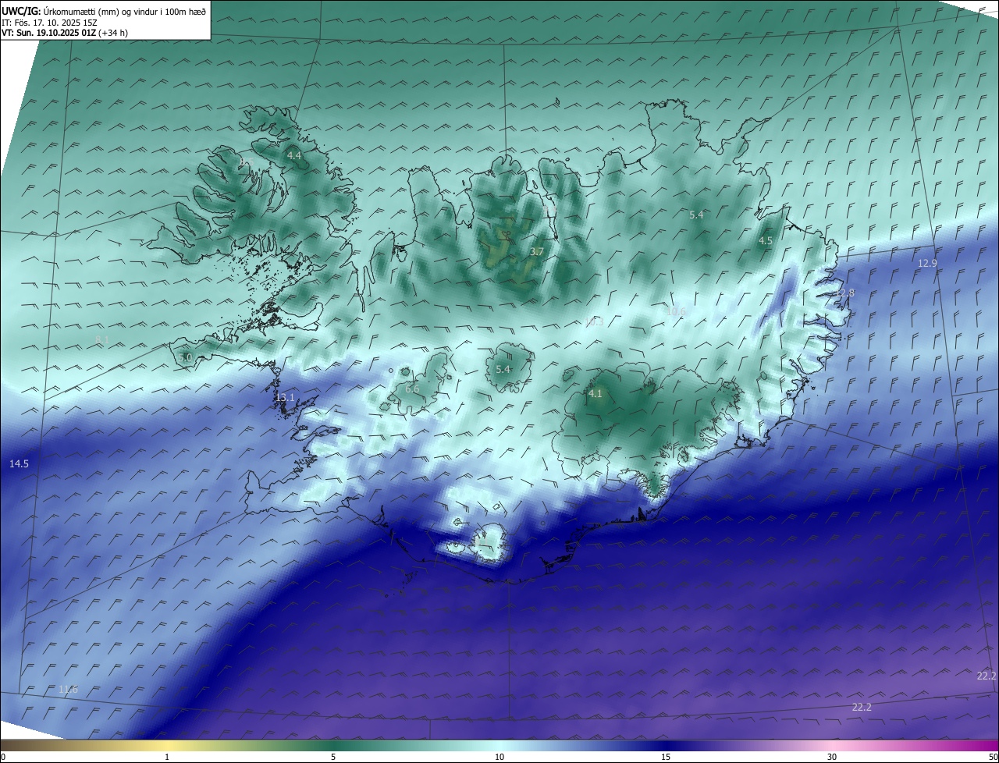Click the 3.7 value in northern highlands
The width and height of the screenshot is (999, 763).
pyautogui.click(x=536, y=251)
